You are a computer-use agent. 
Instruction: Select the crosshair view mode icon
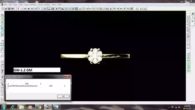point(18,9)
